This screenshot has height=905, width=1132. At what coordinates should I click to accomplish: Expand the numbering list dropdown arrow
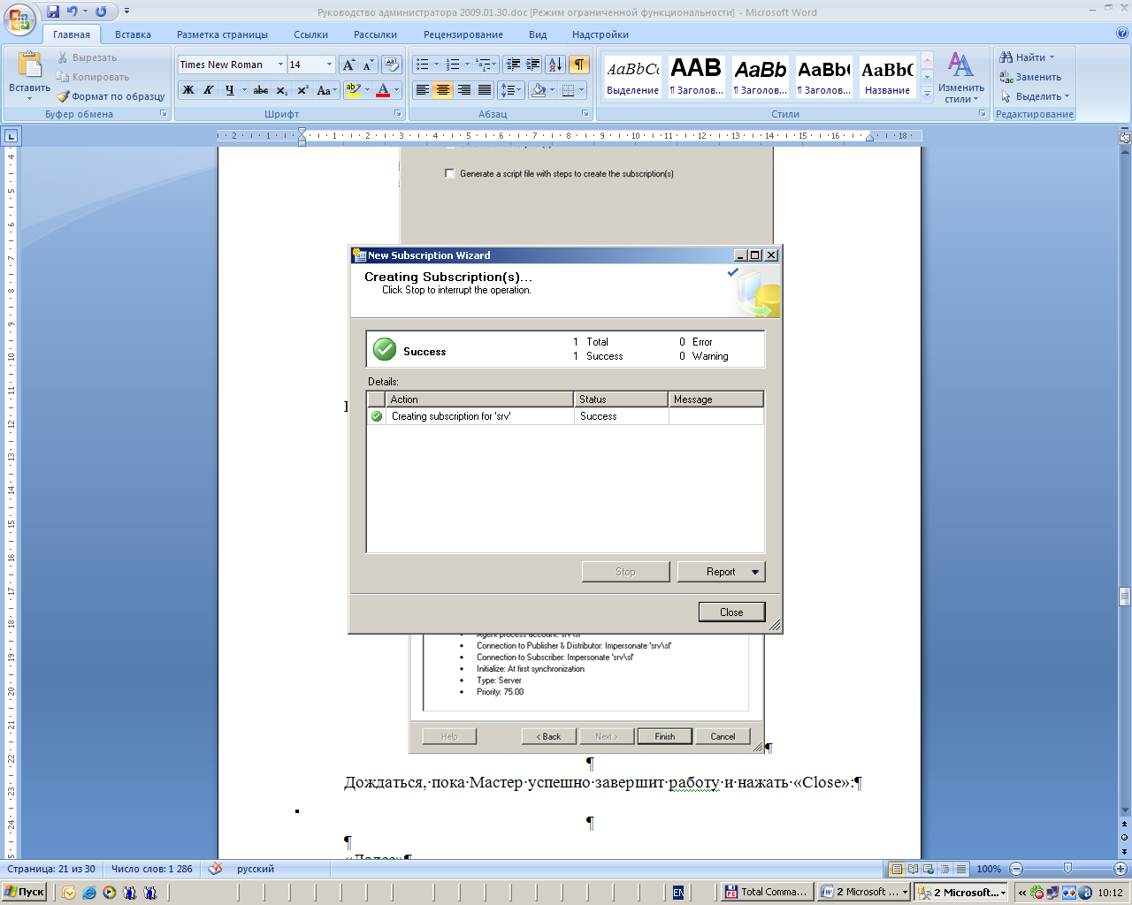pyautogui.click(x=467, y=65)
